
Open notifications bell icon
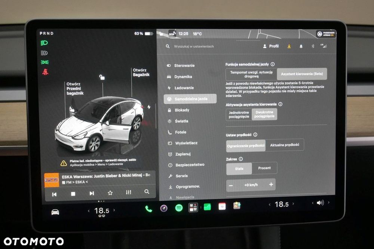point(301,46)
